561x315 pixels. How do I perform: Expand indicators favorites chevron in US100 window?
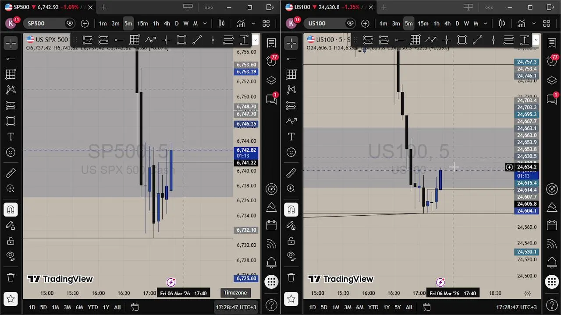coord(534,24)
